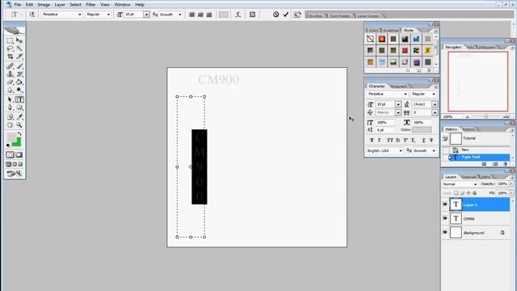
Task: Commit the text edit with checkmark
Action: [286, 15]
